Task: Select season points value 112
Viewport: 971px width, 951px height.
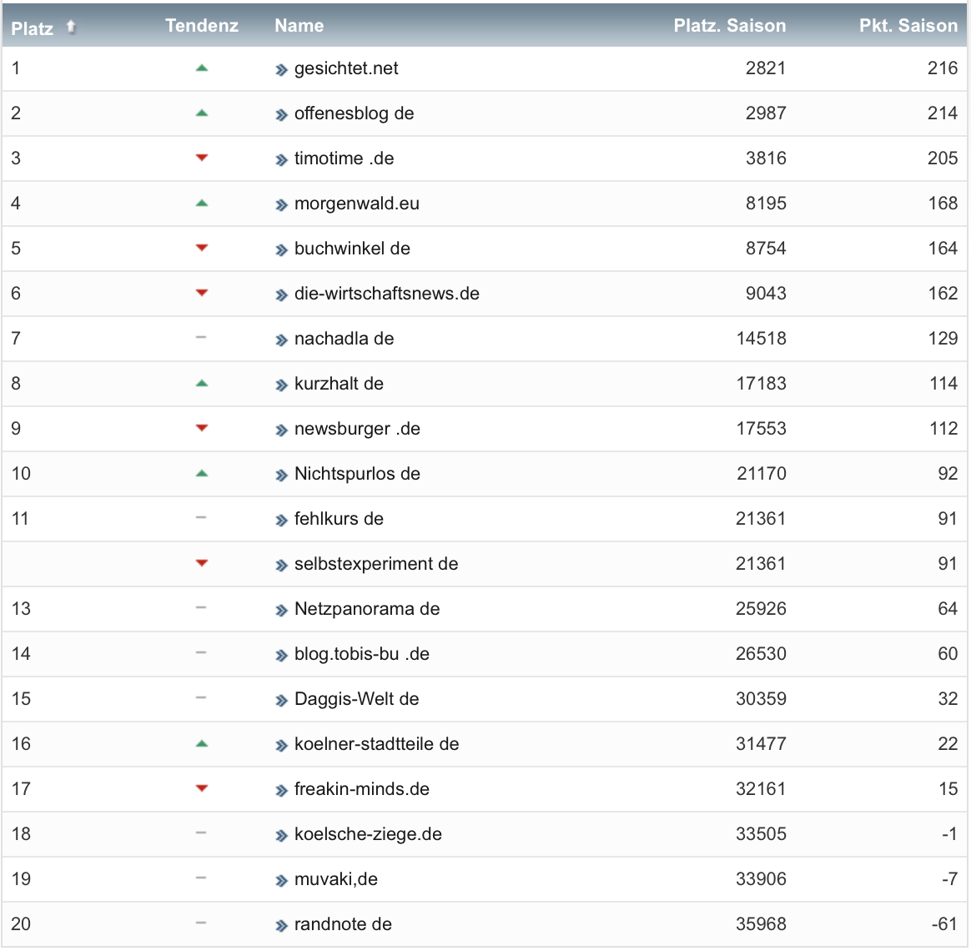Action: coord(943,429)
